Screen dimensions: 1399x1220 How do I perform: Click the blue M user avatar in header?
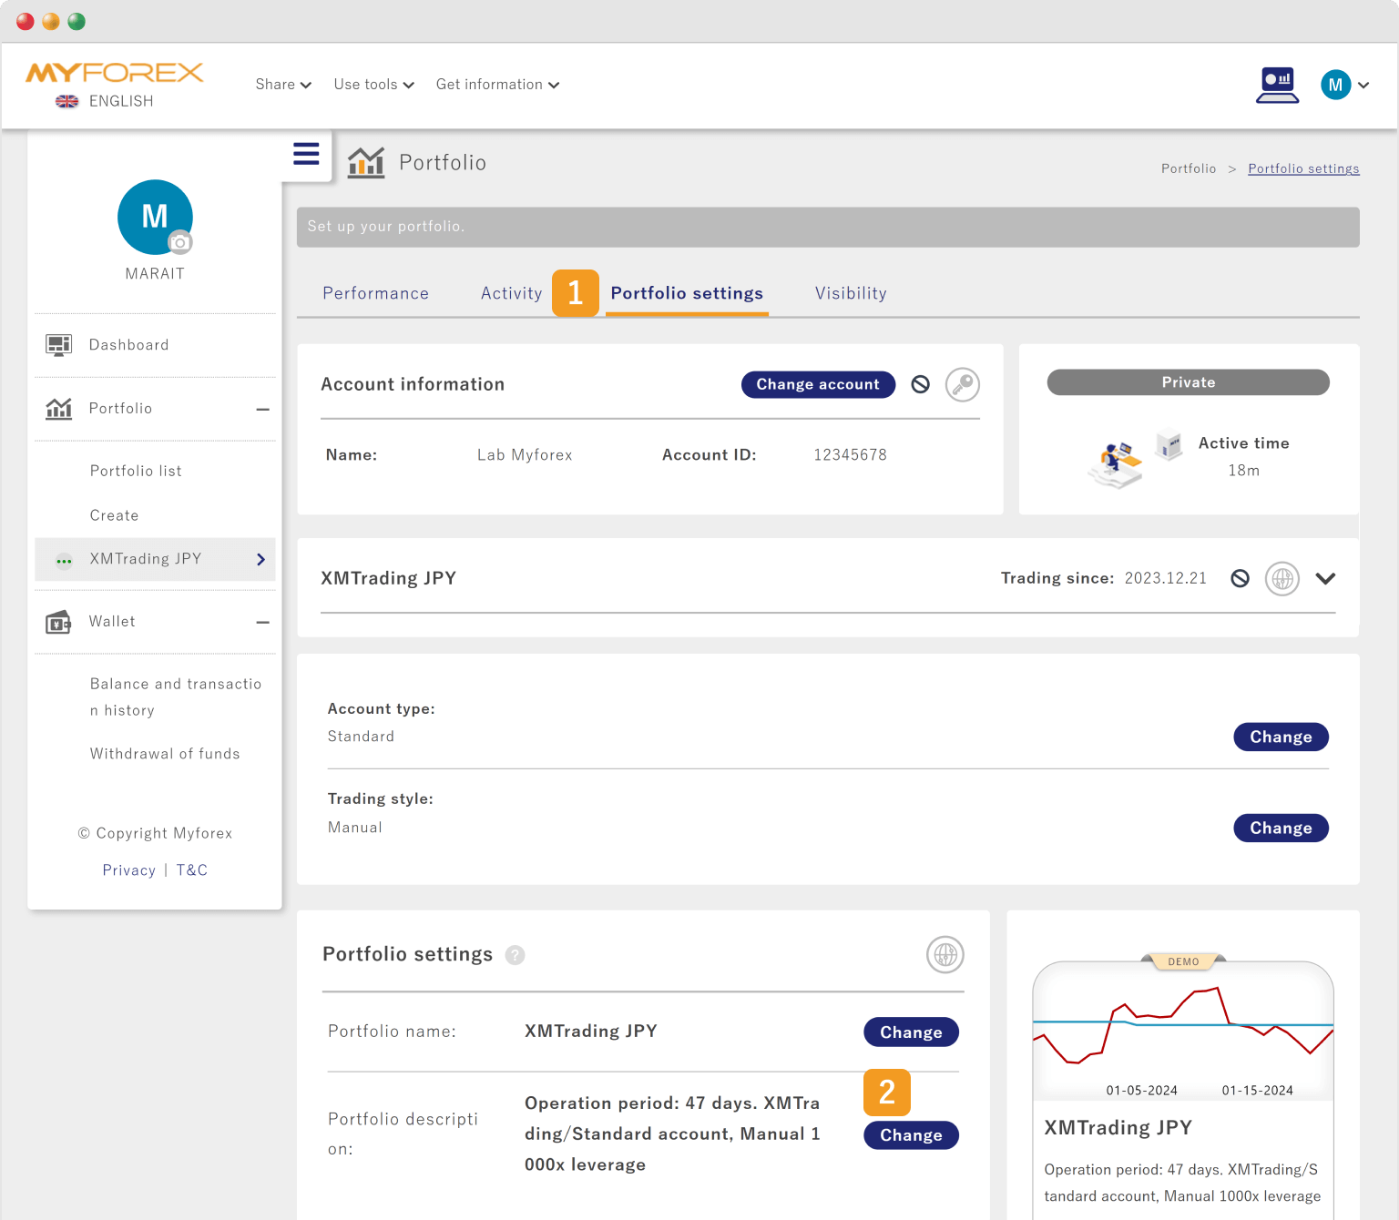pyautogui.click(x=1335, y=85)
